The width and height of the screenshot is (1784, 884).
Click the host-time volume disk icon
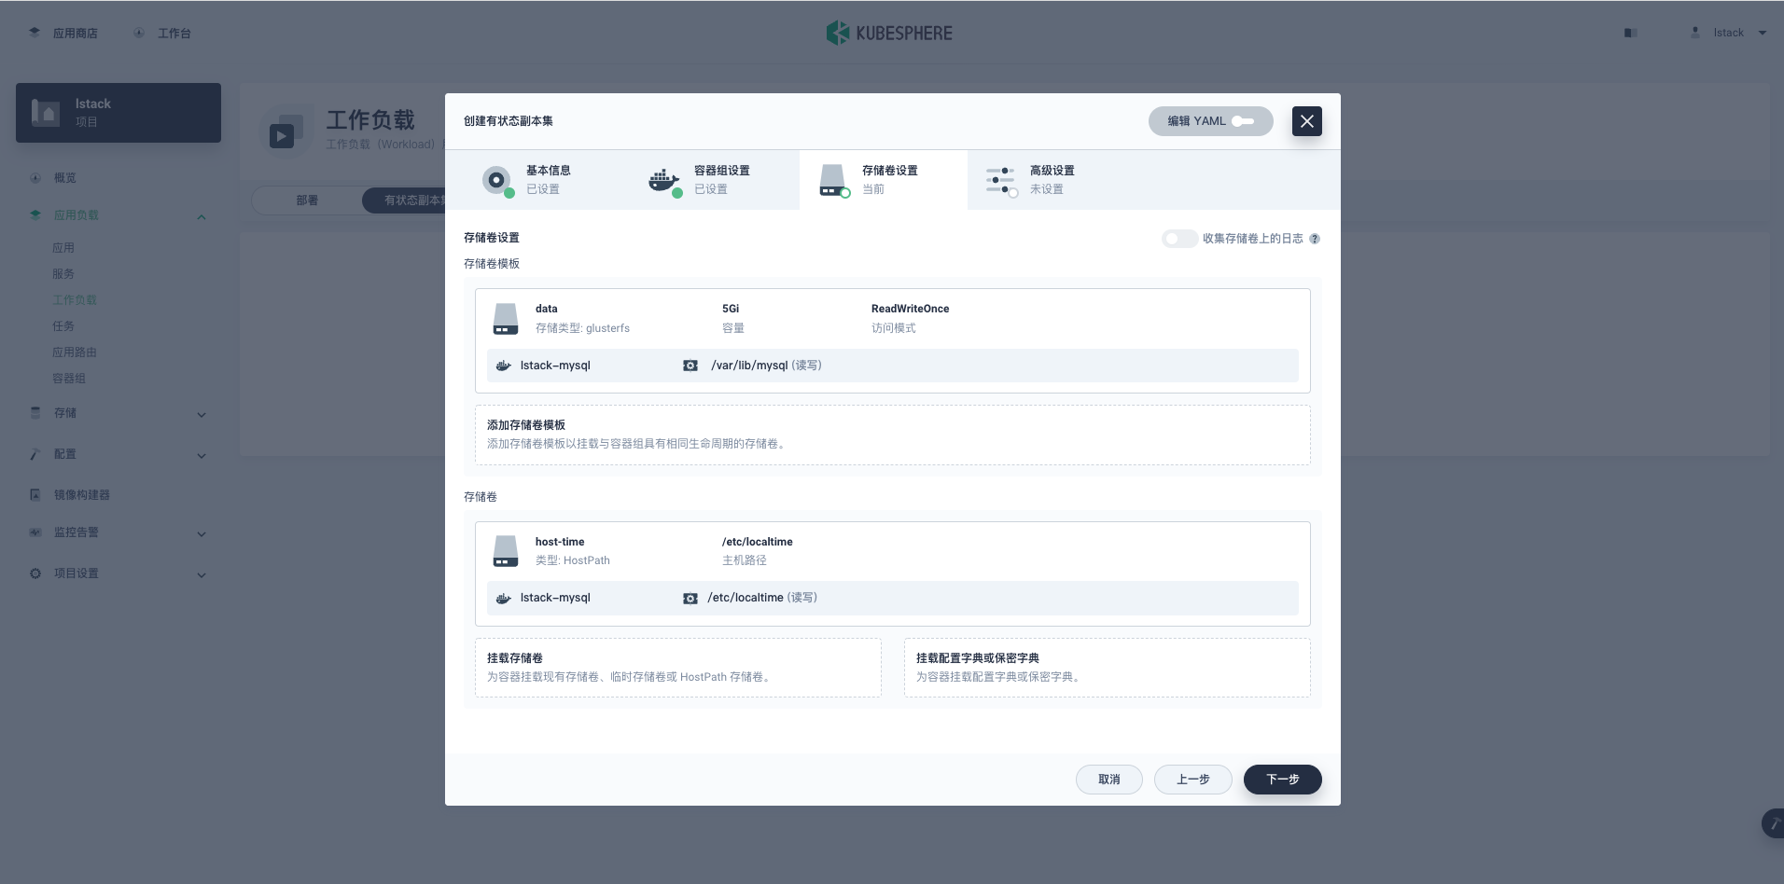tap(505, 551)
